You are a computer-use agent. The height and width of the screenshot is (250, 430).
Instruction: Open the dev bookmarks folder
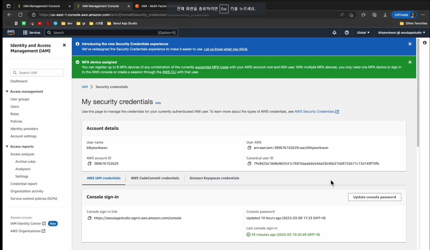pos(67,23)
